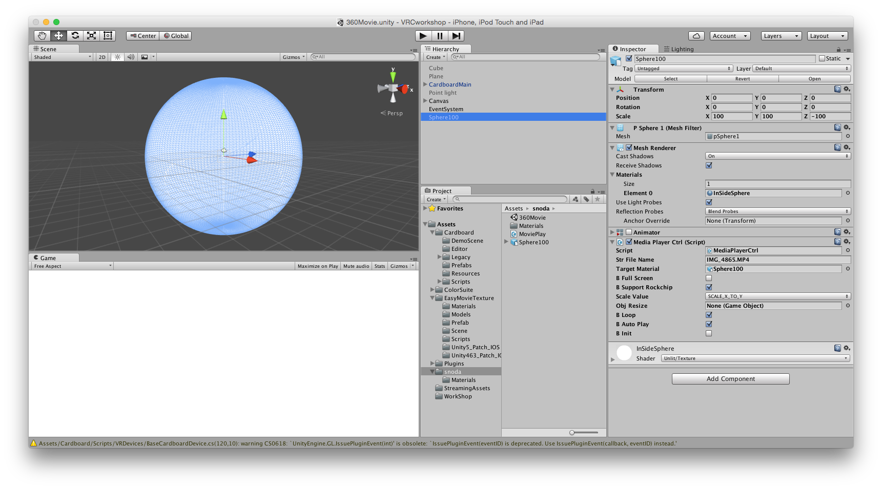Screen dimensions: 882x489
Task: Save search as favorite star icon
Action: click(597, 199)
